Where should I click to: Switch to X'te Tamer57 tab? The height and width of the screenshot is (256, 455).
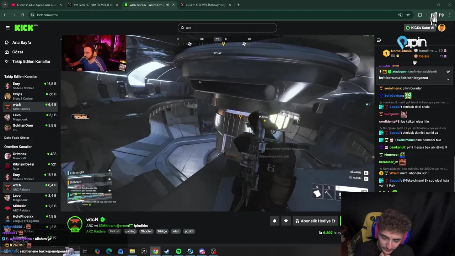point(93,5)
